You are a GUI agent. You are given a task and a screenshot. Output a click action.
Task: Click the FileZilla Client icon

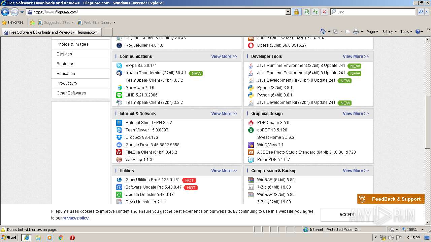[119, 152]
